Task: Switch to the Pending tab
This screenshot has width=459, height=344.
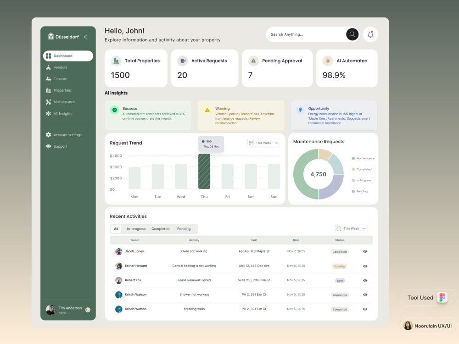Action: pyautogui.click(x=184, y=229)
